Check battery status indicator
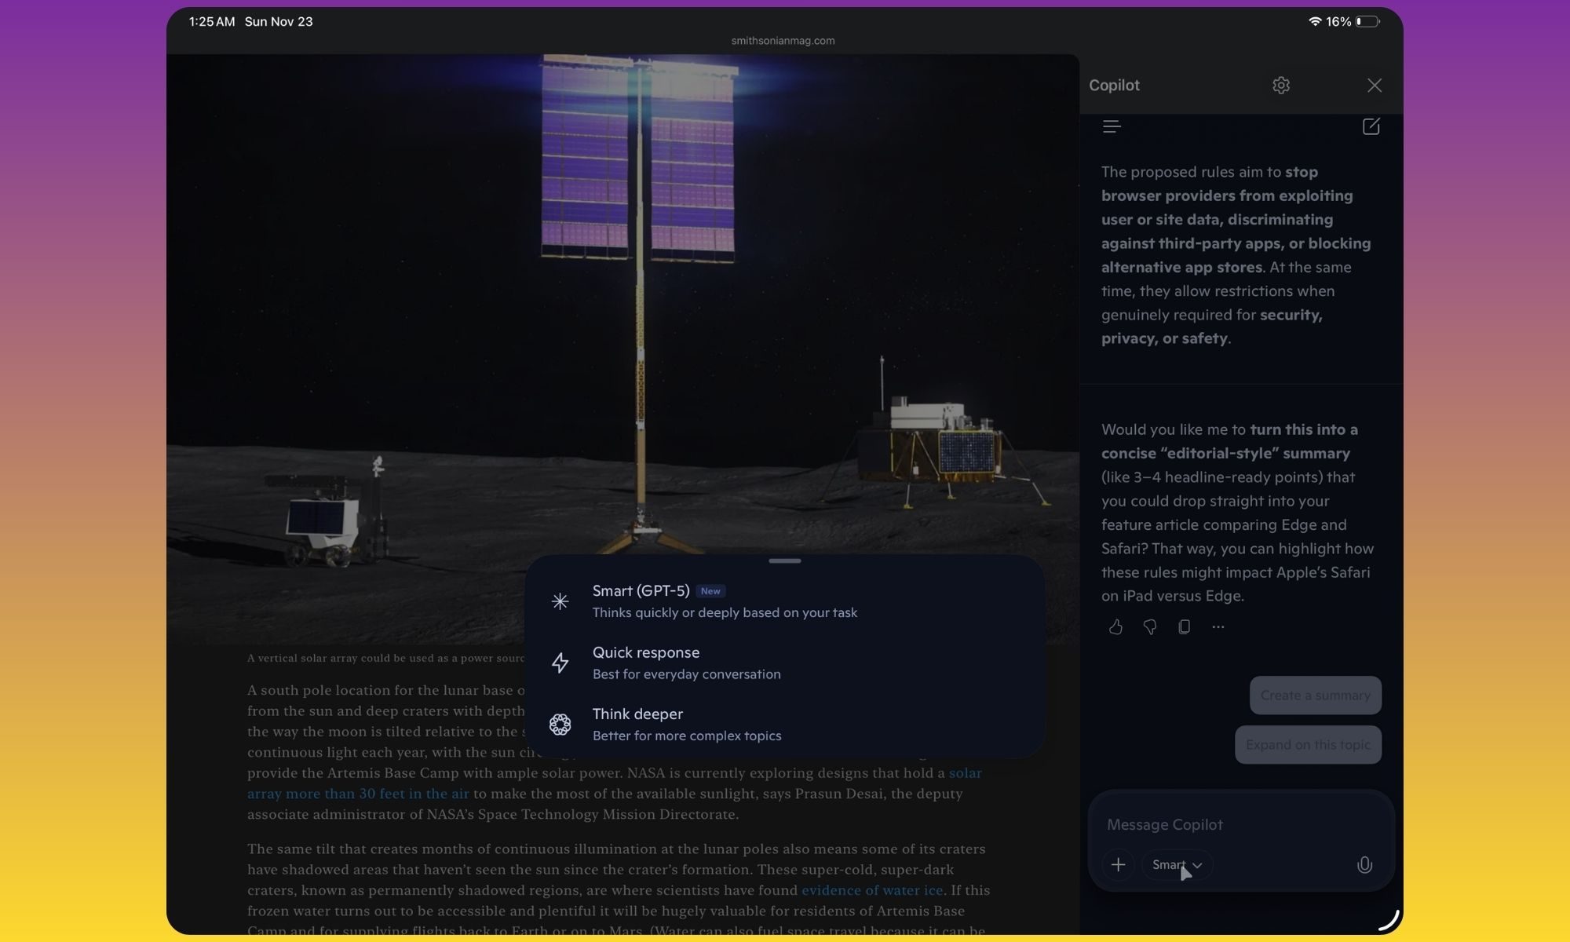 click(x=1367, y=21)
